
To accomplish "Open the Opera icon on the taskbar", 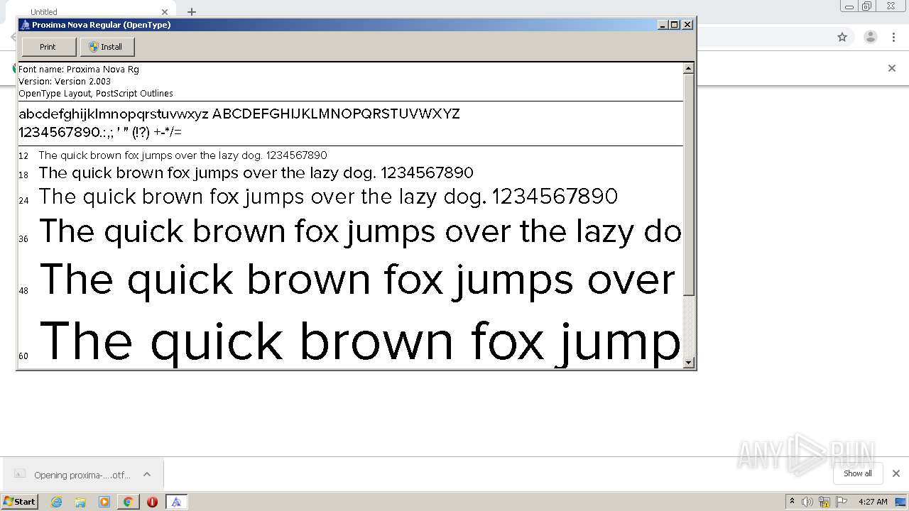I will click(152, 502).
